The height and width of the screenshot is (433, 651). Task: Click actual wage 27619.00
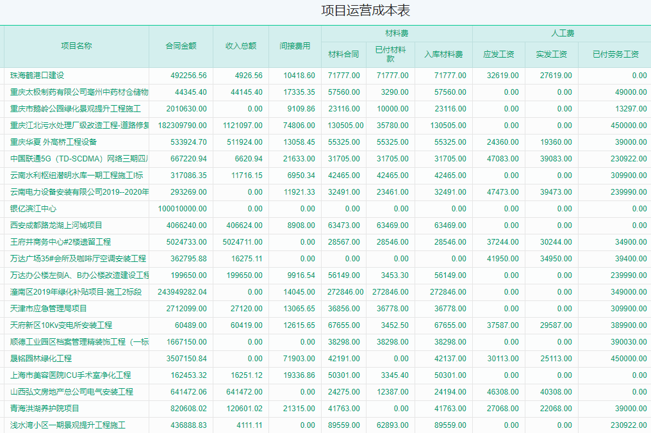(x=556, y=76)
